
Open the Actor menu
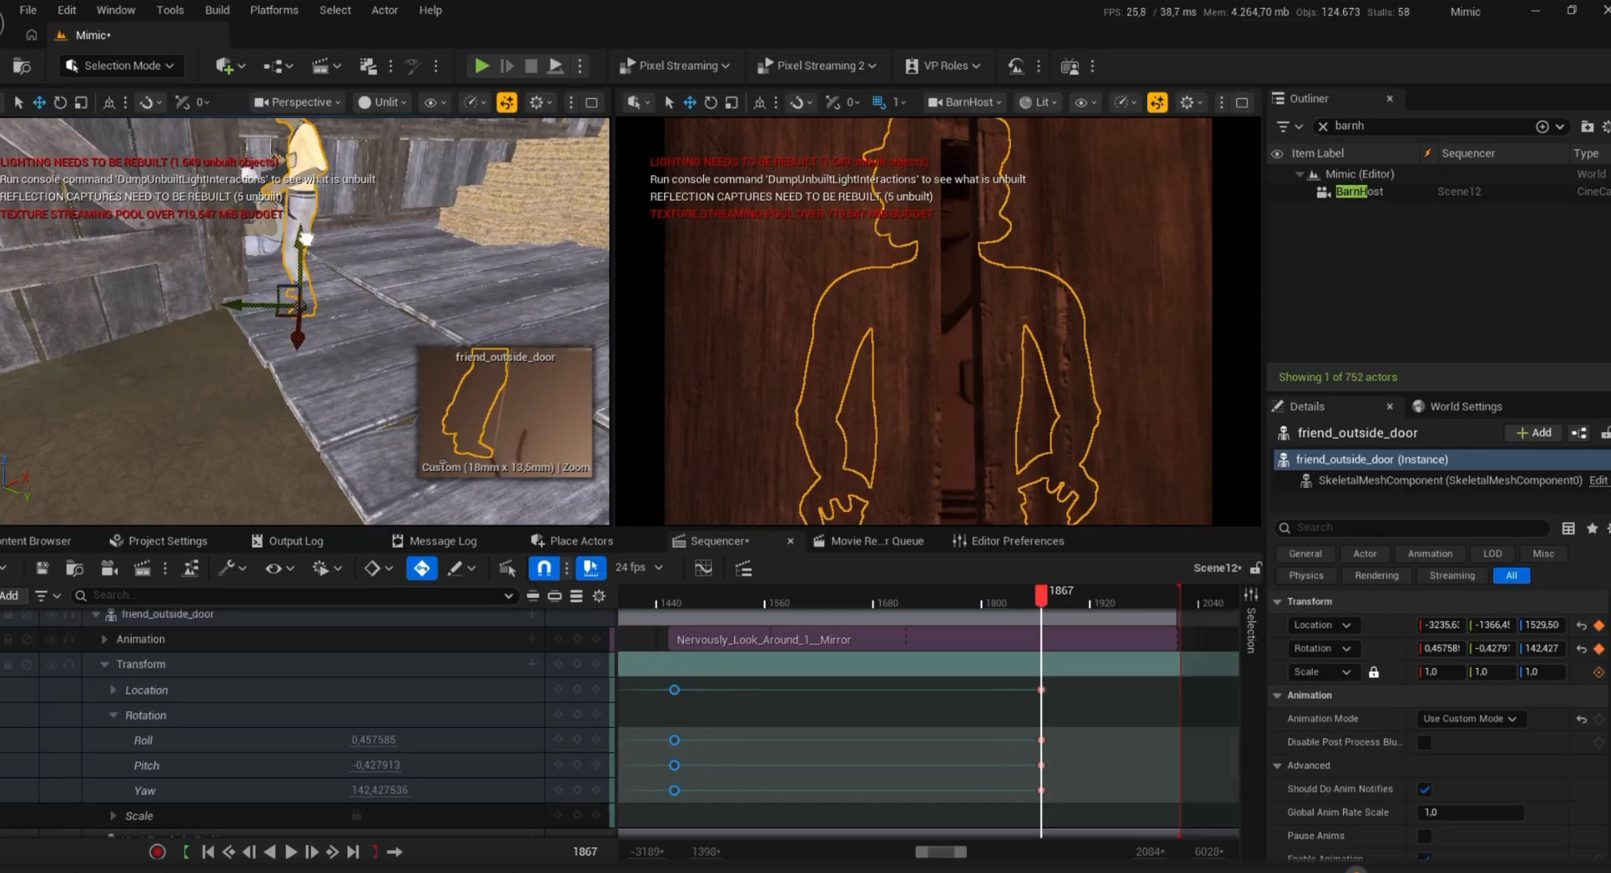point(384,10)
